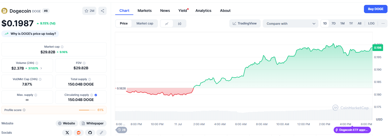Select 1M time range
Image resolution: width=388 pixels, height=136 pixels.
(342, 23)
